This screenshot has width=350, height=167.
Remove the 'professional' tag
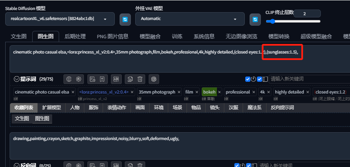(x=254, y=92)
